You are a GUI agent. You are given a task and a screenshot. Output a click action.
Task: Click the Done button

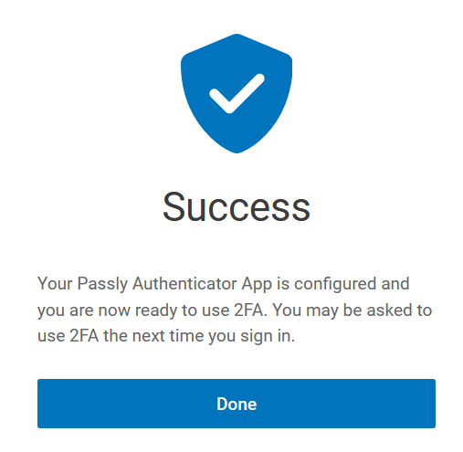click(237, 404)
